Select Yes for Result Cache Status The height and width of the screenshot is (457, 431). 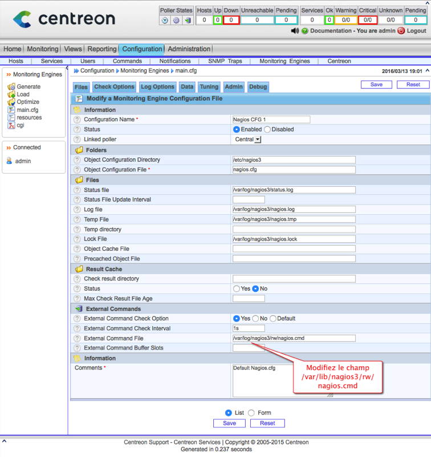236,289
